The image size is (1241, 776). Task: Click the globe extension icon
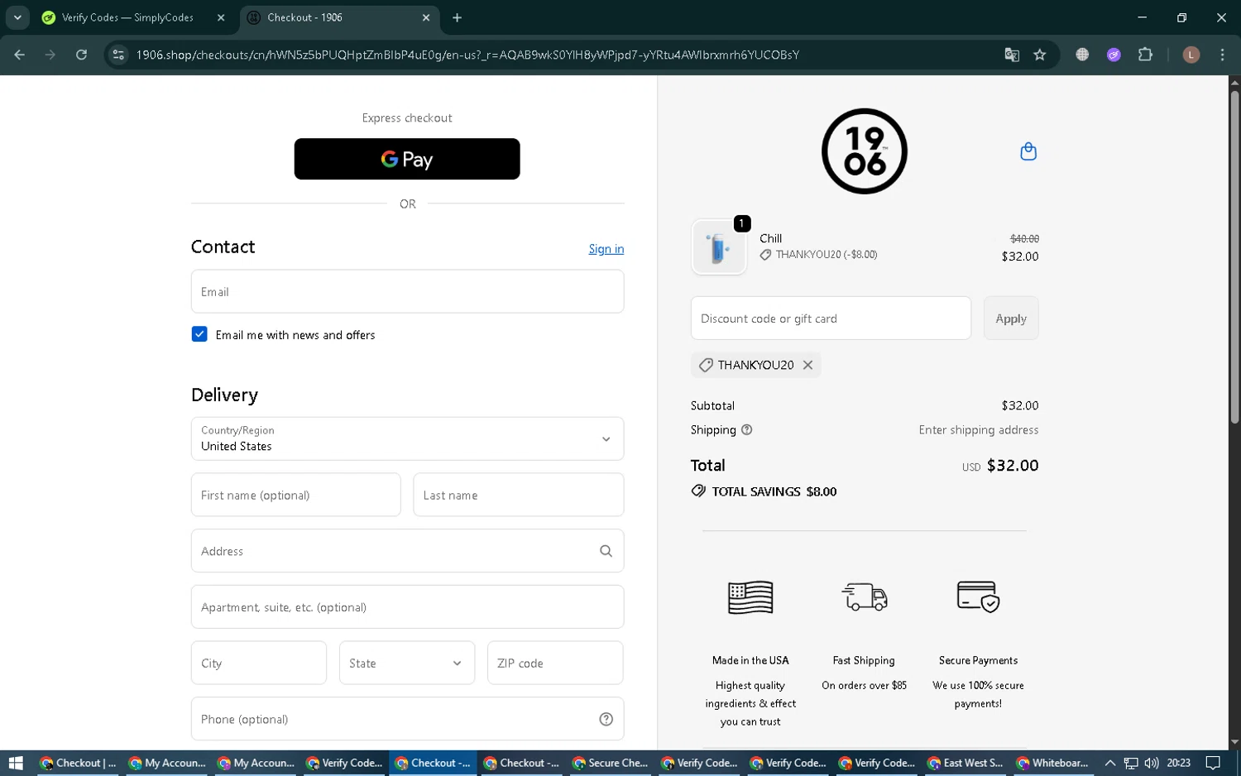click(1082, 55)
